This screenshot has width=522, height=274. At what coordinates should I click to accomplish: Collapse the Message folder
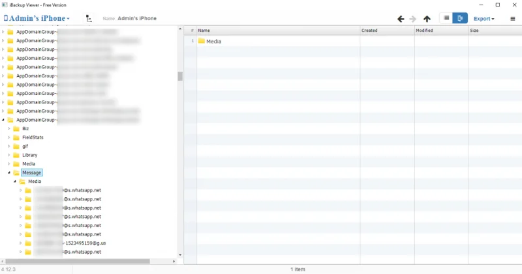point(9,172)
